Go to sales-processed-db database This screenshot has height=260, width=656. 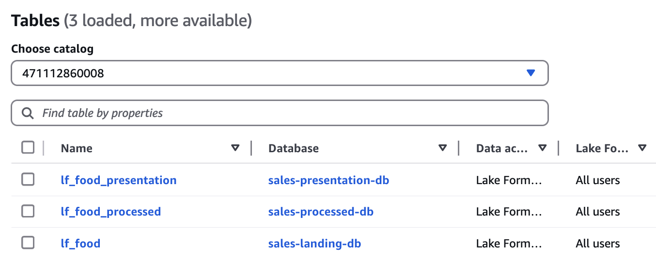[x=321, y=212]
